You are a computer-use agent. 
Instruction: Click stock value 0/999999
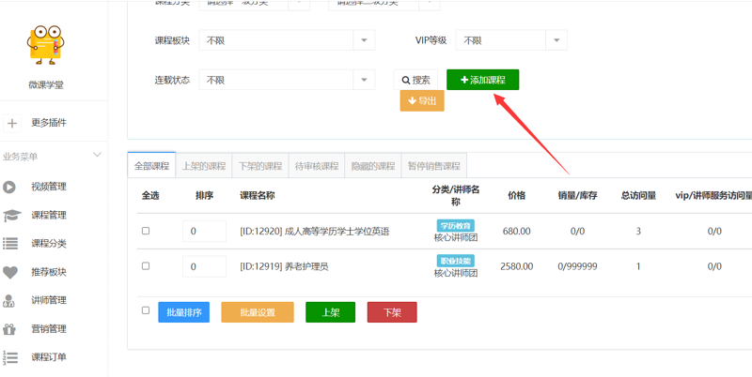(577, 266)
